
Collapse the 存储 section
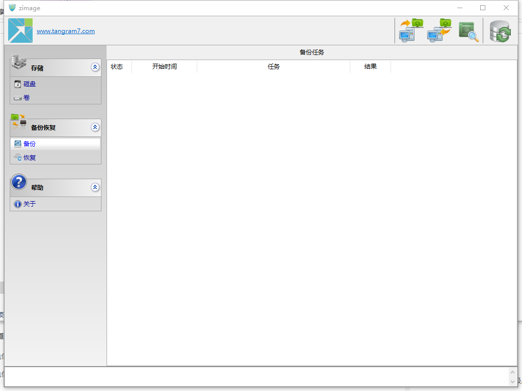[x=95, y=67]
